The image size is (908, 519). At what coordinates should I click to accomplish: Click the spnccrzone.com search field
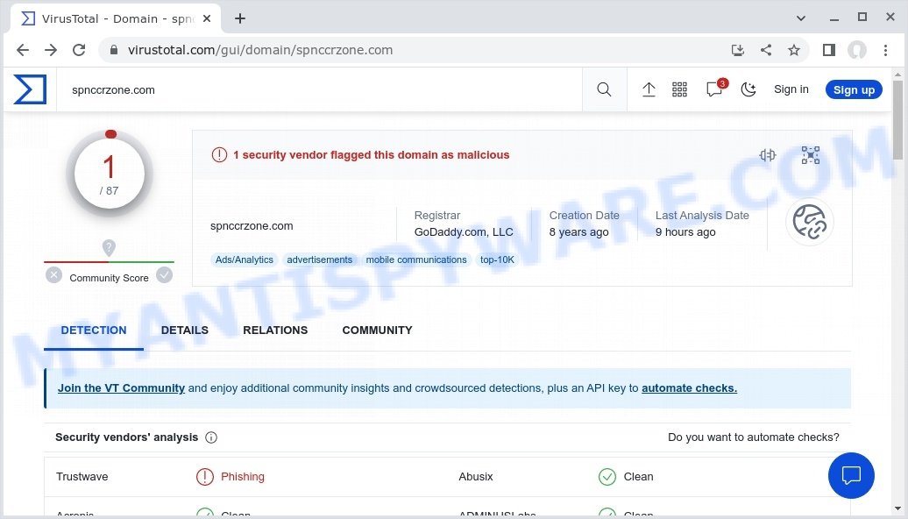[x=318, y=89]
